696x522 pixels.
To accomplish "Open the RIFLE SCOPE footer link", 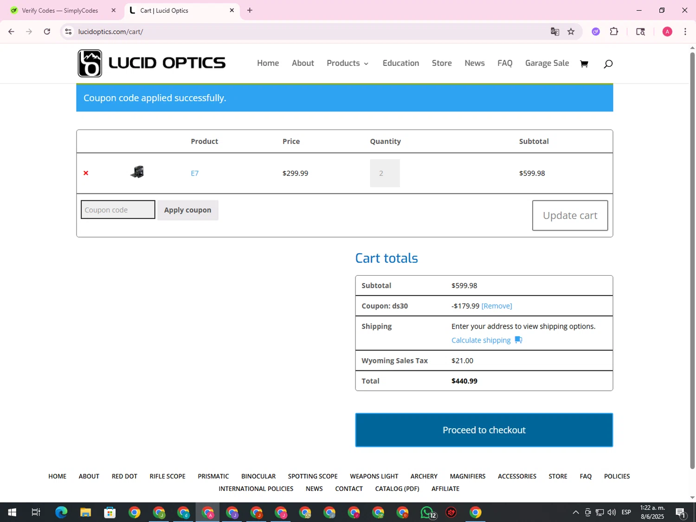I will click(x=168, y=476).
